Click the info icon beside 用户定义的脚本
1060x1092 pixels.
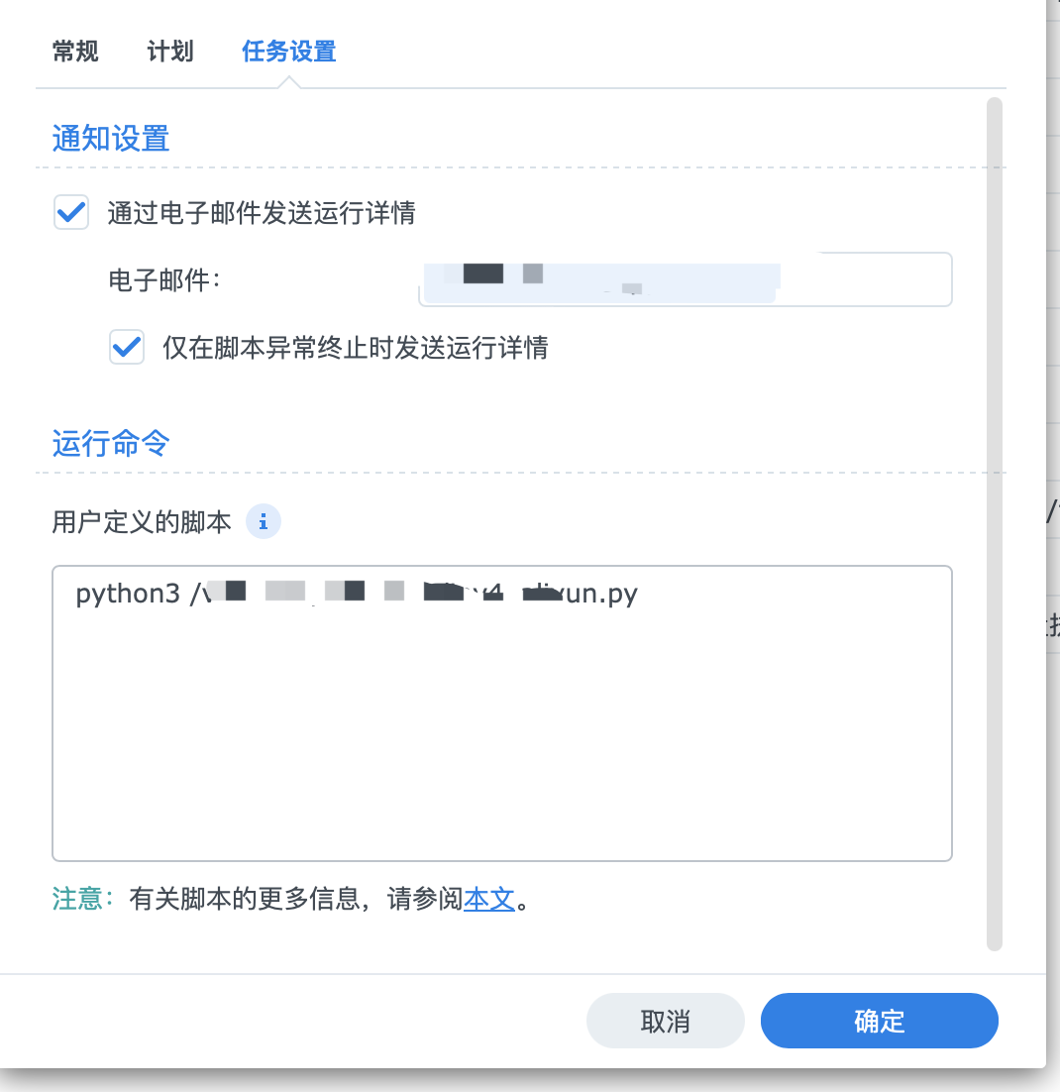pos(263,521)
